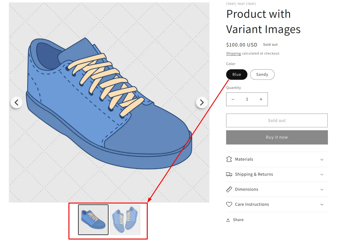Click the next image arrow
350x242 pixels.
coord(202,102)
